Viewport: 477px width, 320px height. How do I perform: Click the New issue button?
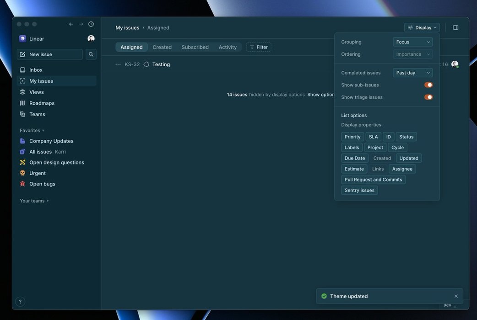pyautogui.click(x=49, y=54)
